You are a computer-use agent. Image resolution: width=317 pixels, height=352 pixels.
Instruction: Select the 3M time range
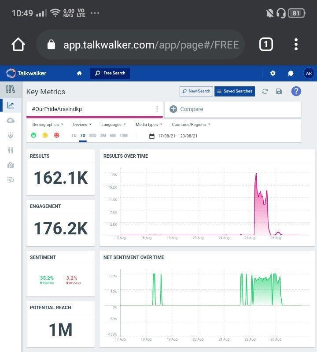coord(103,136)
